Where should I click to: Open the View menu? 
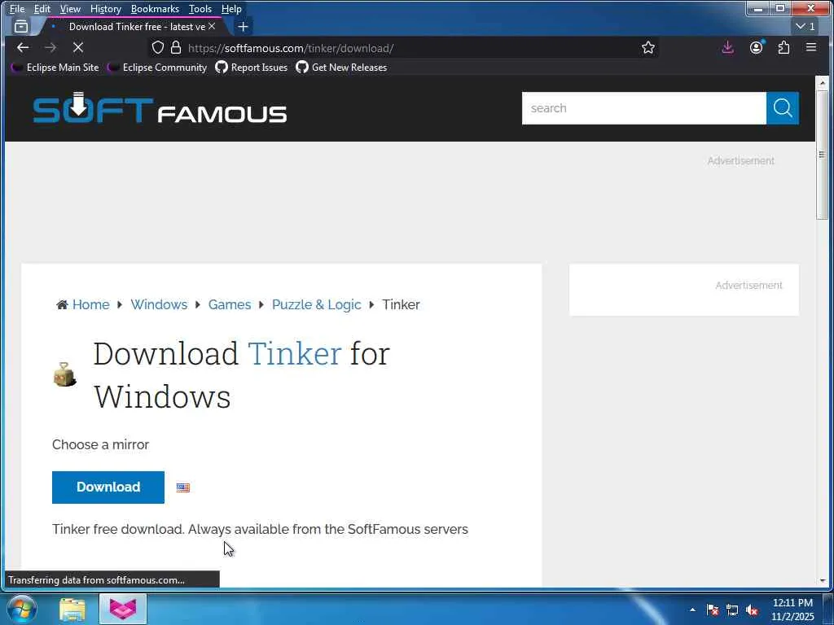[x=70, y=8]
